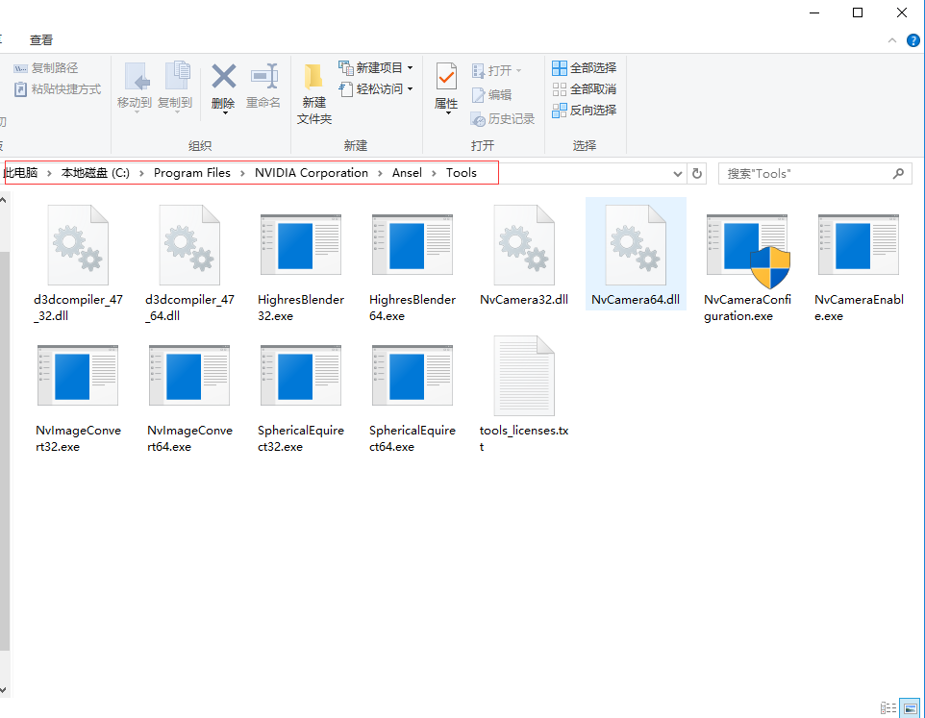Click the Copy To (复制到) icon
The height and width of the screenshot is (718, 925).
(x=176, y=77)
